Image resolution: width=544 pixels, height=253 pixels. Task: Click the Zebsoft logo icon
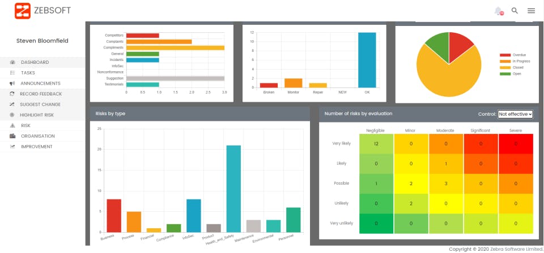coord(23,11)
